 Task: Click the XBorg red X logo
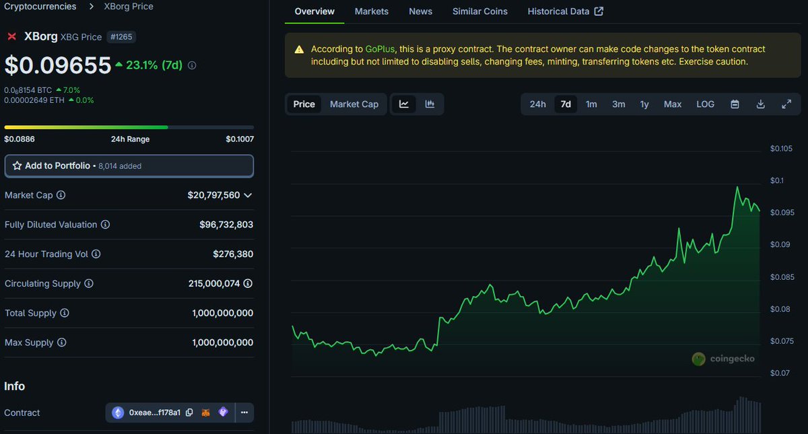pos(11,36)
